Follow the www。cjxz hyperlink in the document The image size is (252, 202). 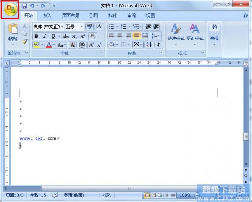pyautogui.click(x=31, y=139)
